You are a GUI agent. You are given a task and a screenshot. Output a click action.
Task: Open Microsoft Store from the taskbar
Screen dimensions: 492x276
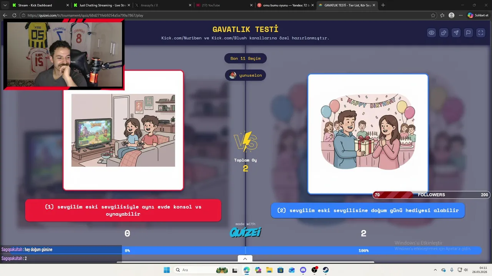pos(281,270)
